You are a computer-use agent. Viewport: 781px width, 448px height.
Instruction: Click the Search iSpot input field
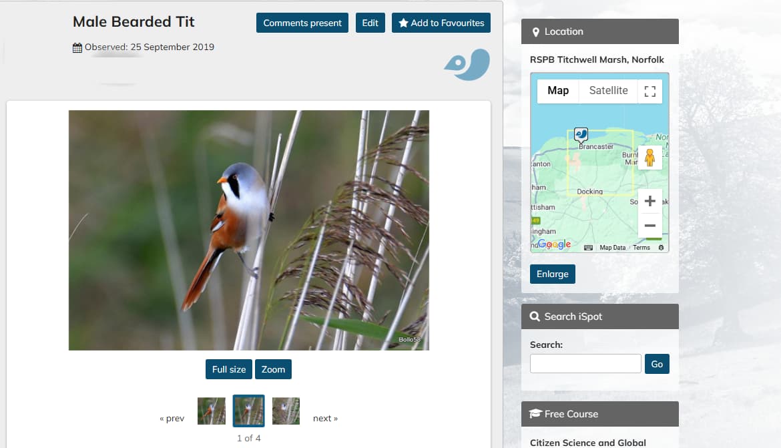[x=585, y=364]
